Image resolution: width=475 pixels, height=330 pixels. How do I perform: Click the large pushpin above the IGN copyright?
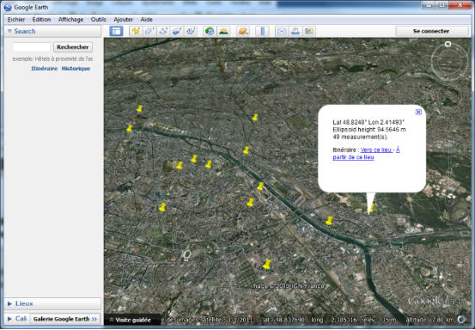(267, 264)
